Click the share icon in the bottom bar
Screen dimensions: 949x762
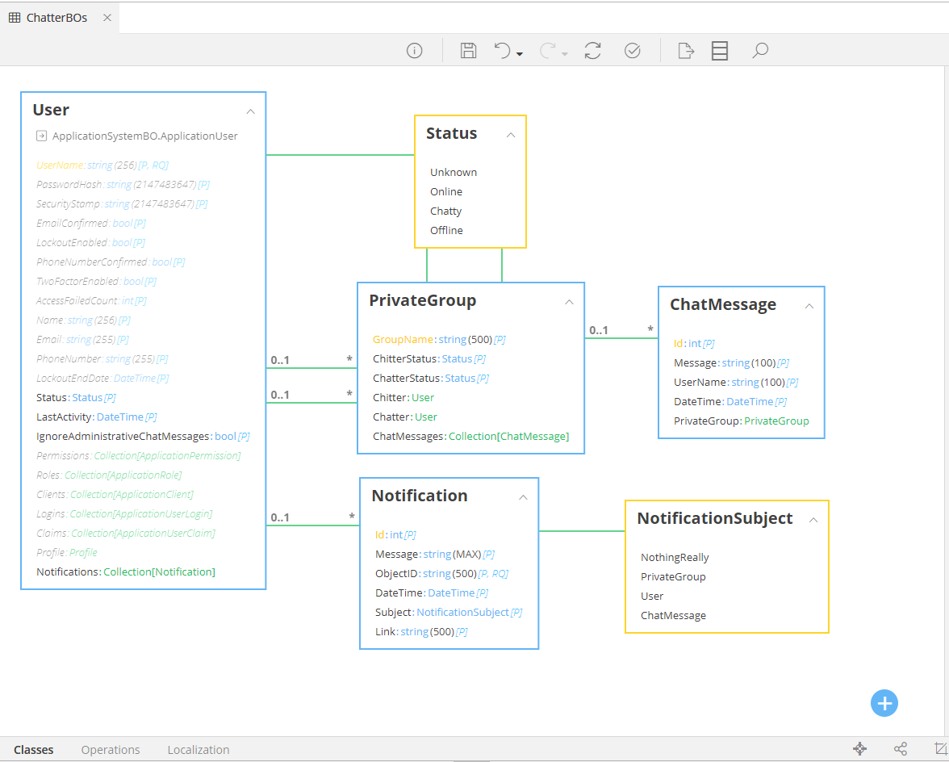click(x=901, y=749)
